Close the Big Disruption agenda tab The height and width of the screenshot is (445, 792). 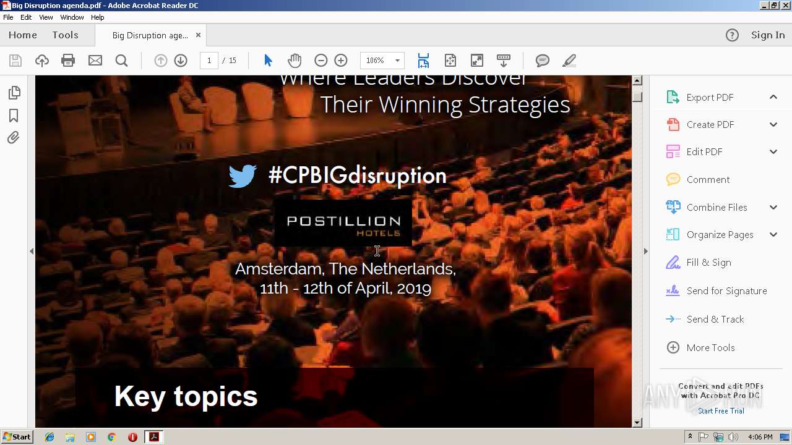(198, 35)
